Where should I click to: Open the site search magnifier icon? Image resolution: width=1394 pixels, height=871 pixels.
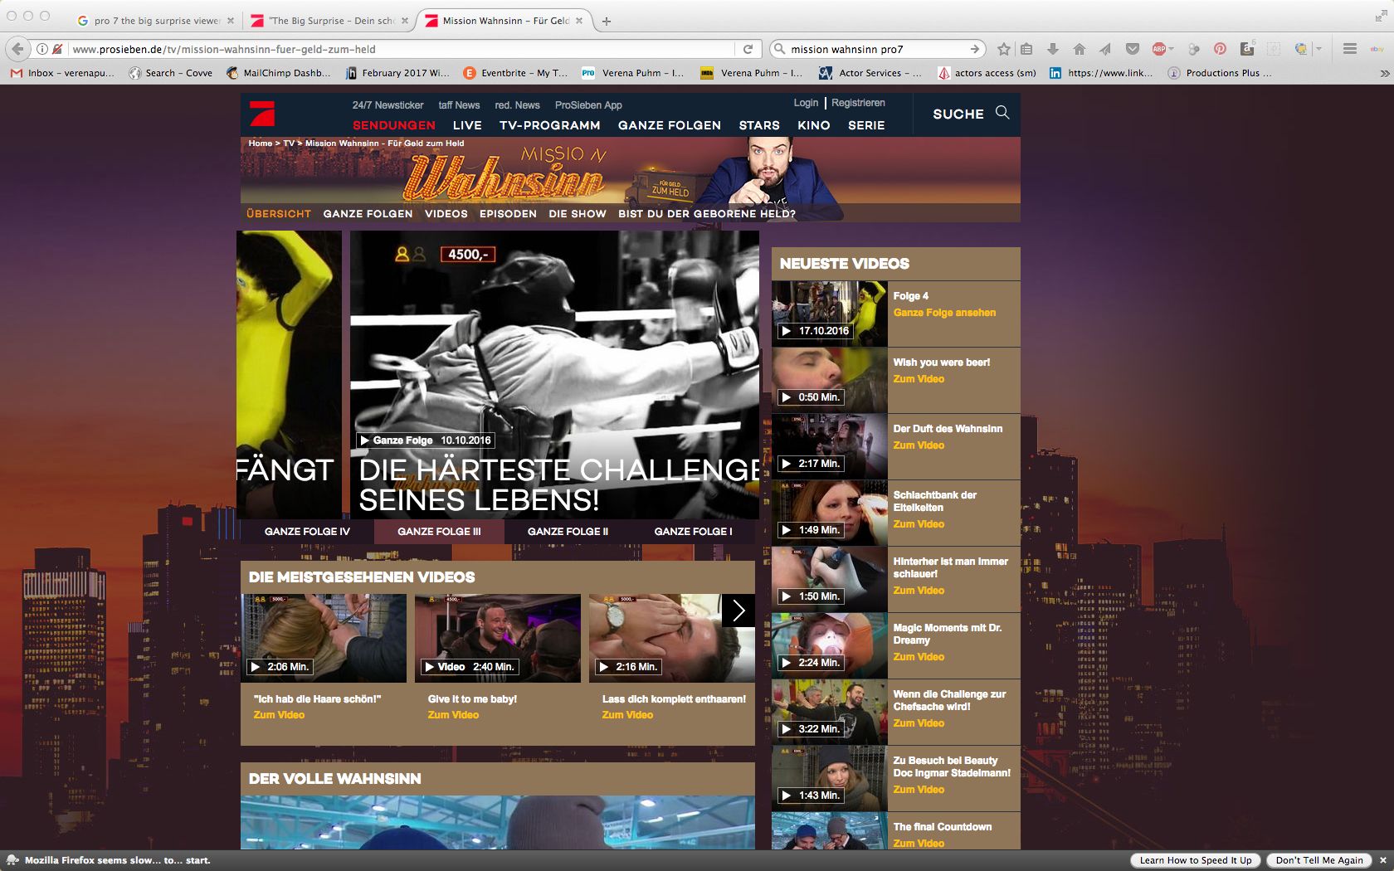pyautogui.click(x=1002, y=113)
